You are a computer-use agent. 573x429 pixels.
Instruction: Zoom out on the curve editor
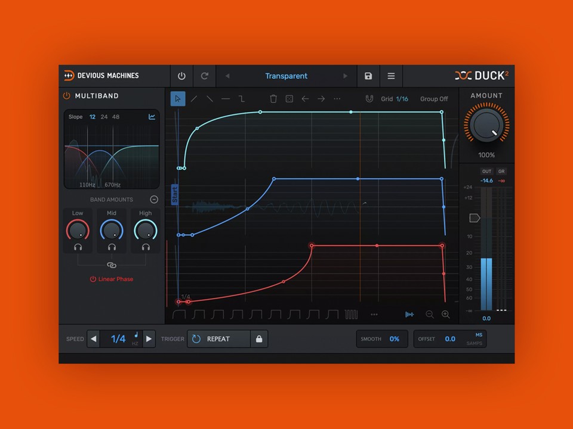point(430,315)
